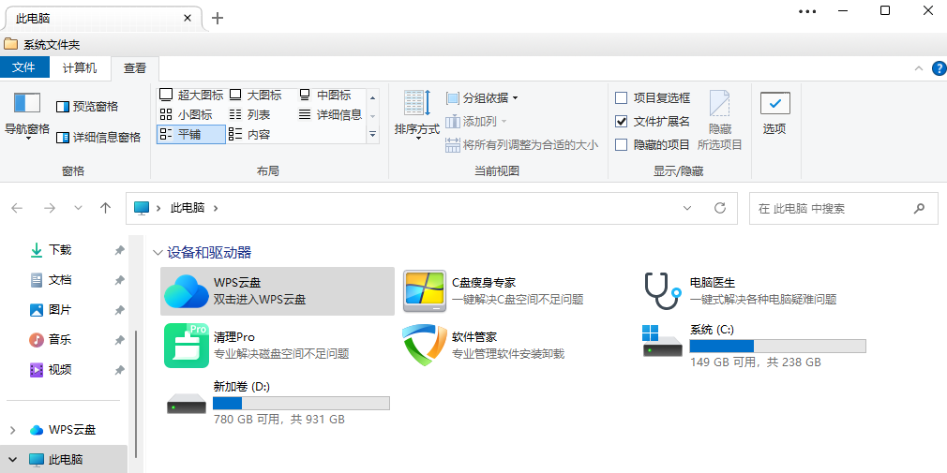The width and height of the screenshot is (947, 473).
Task: Choose 内容 layout
Action: [250, 135]
